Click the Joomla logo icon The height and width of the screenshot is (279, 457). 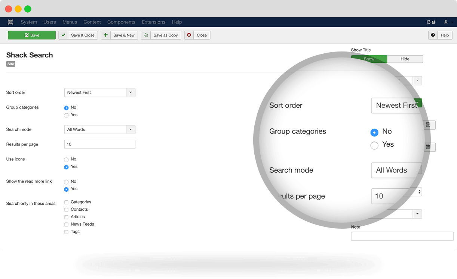[10, 22]
